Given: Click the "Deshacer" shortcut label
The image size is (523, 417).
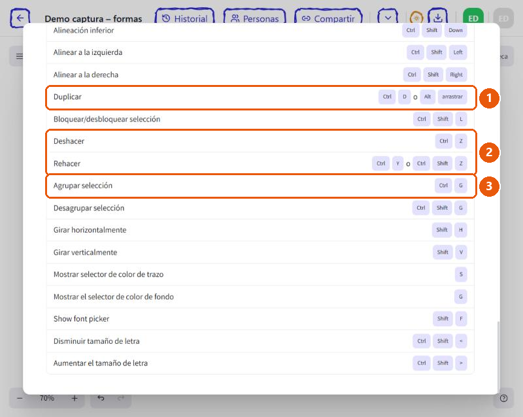Looking at the screenshot, I should point(69,141).
